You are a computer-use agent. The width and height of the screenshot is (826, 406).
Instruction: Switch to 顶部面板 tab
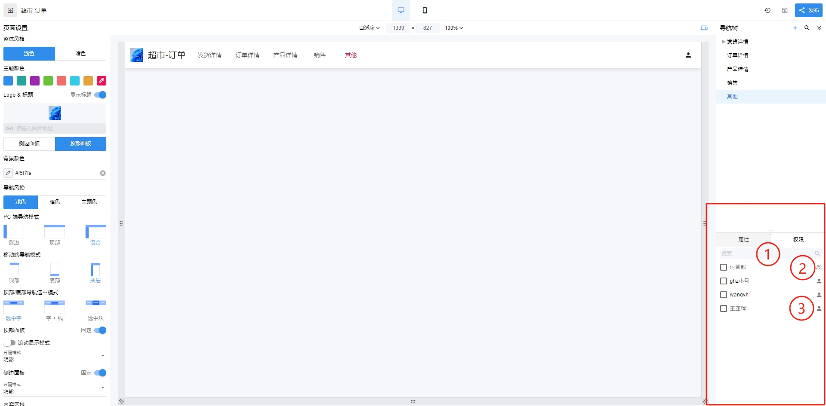80,143
